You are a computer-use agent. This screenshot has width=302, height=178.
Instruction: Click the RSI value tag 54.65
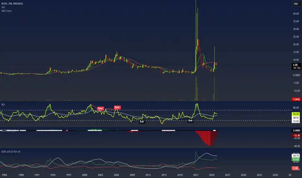[296, 114]
